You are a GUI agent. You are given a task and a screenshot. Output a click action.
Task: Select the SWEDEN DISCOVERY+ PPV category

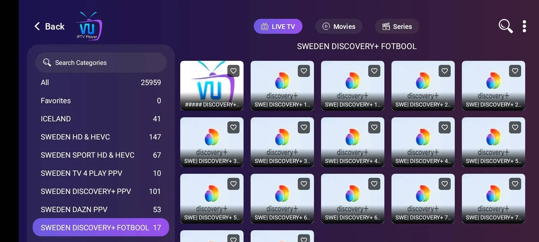tap(101, 191)
